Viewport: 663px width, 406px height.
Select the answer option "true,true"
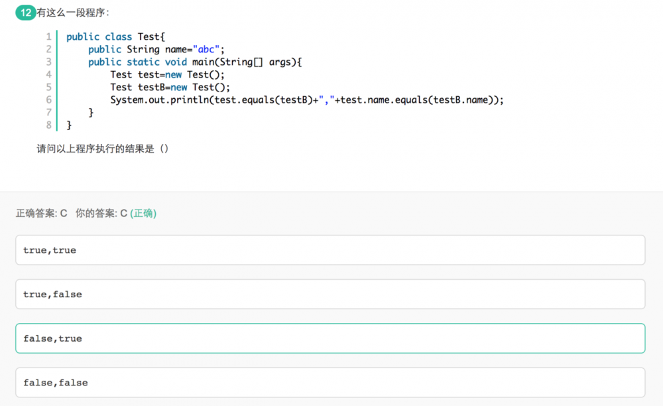[330, 250]
